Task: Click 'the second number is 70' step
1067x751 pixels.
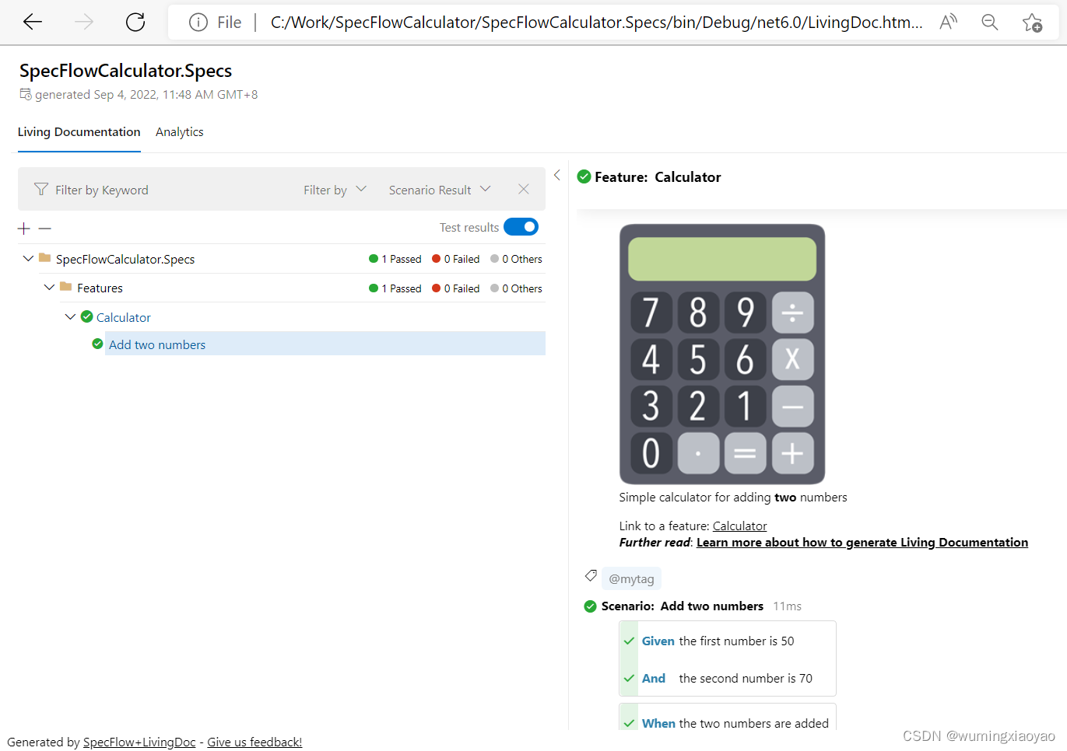Action: [746, 679]
